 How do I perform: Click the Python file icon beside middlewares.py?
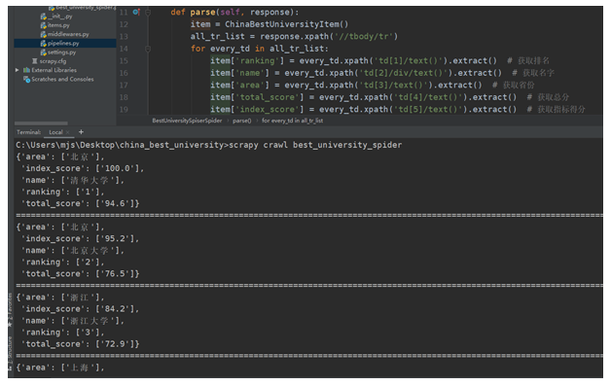(x=43, y=34)
